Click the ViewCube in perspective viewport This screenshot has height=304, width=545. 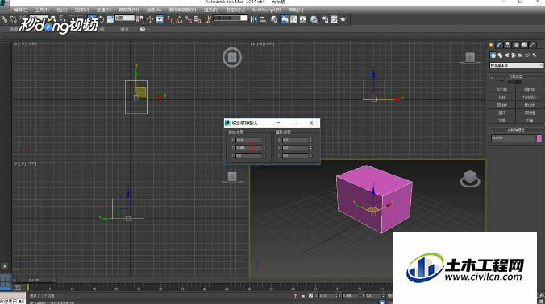[470, 179]
